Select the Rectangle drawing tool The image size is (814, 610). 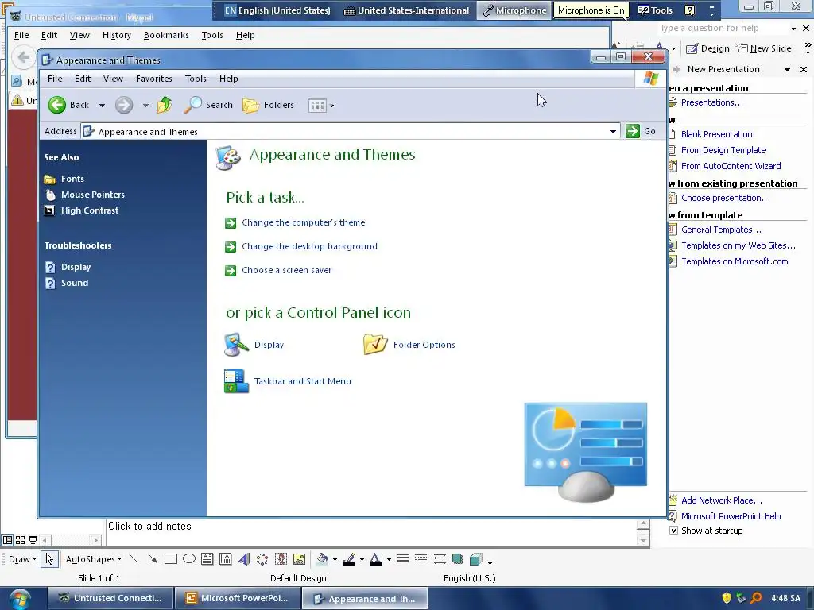(x=171, y=559)
